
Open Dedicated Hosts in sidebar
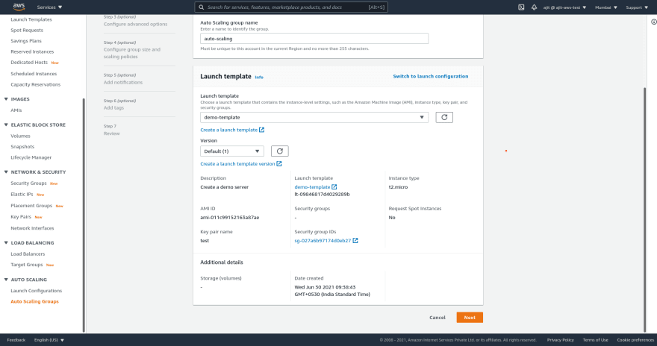[x=29, y=63]
